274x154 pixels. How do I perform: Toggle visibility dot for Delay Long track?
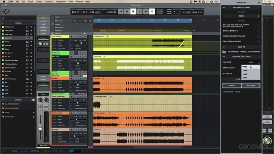(31, 34)
